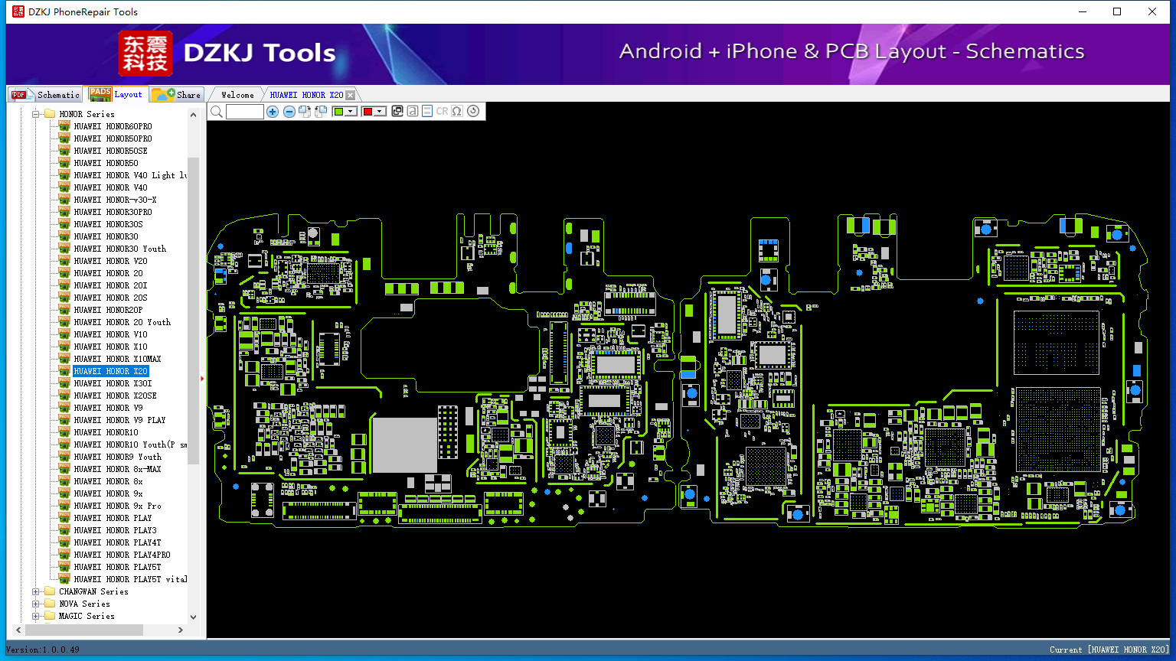Minimize the DZKJ PhoneRepair Tools window
This screenshot has height=661, width=1176.
coord(1083,11)
